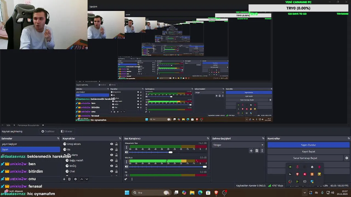351x197 pixels.
Task: Open Filtreler for selected source
Action: pos(66,131)
